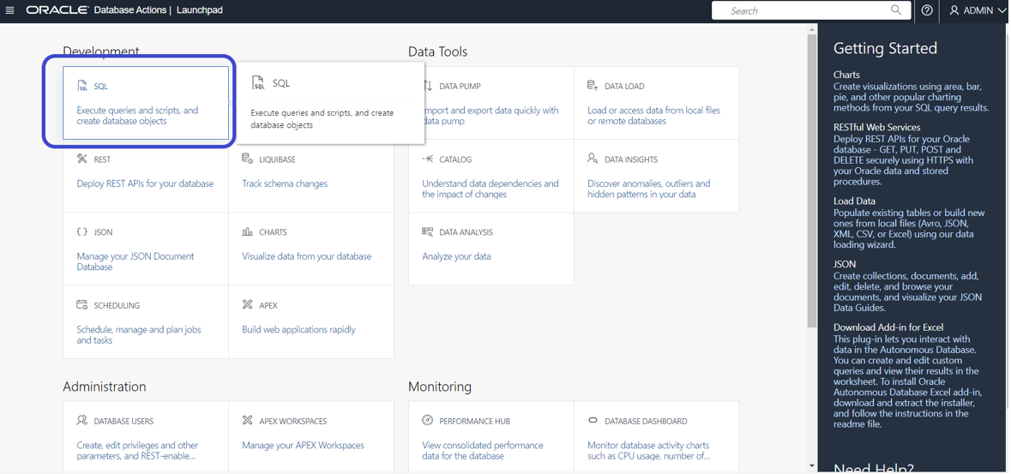Open "View consolidated performance data" link
Screen dimensions: 1011x474
[x=483, y=451]
